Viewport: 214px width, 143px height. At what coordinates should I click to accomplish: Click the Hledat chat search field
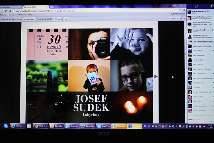(199, 122)
